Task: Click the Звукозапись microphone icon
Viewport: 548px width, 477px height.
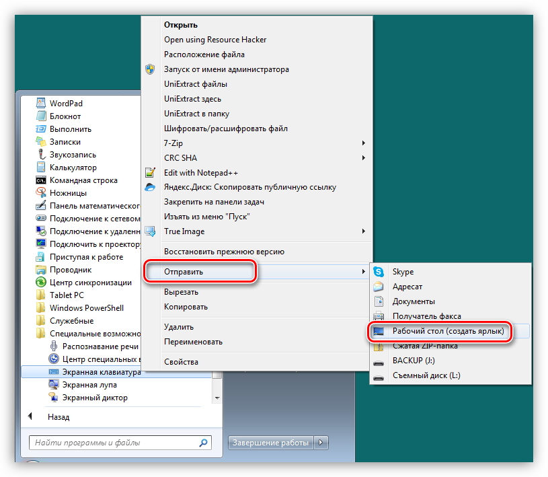Action: [x=41, y=154]
